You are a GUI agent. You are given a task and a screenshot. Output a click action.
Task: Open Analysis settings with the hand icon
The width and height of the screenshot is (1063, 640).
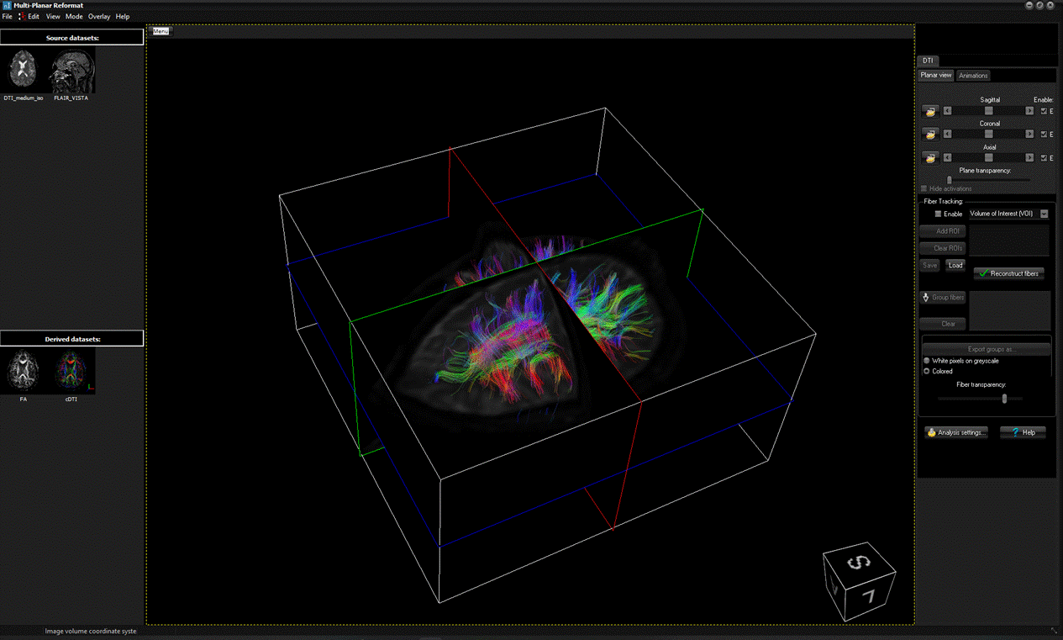point(956,432)
